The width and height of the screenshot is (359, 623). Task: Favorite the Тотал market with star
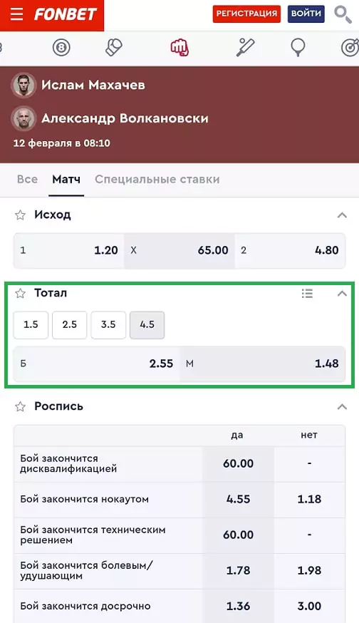(20, 294)
